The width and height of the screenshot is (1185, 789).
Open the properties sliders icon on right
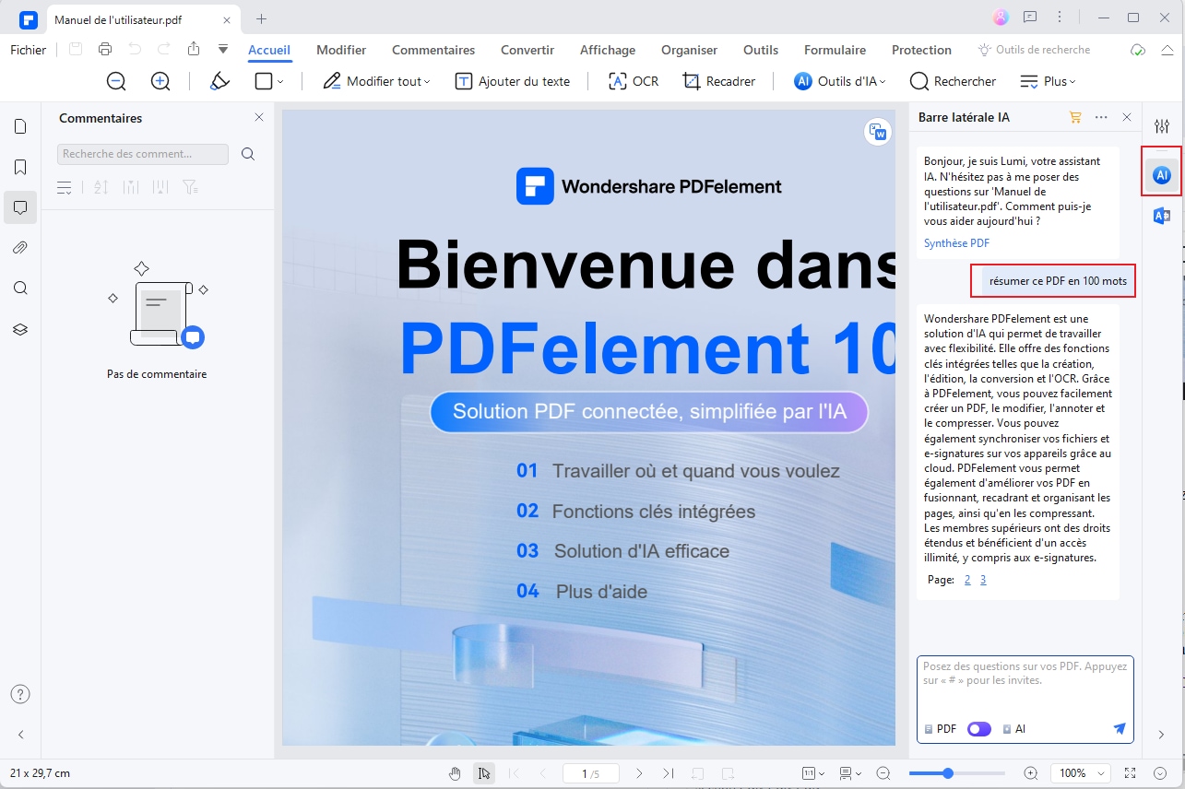1161,126
